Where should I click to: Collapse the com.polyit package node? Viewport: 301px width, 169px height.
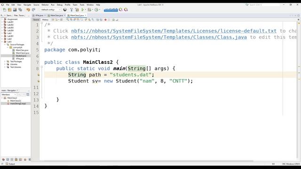(x=8, y=47)
